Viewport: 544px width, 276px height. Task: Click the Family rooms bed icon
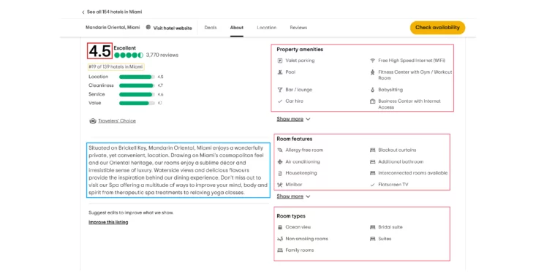coord(280,250)
